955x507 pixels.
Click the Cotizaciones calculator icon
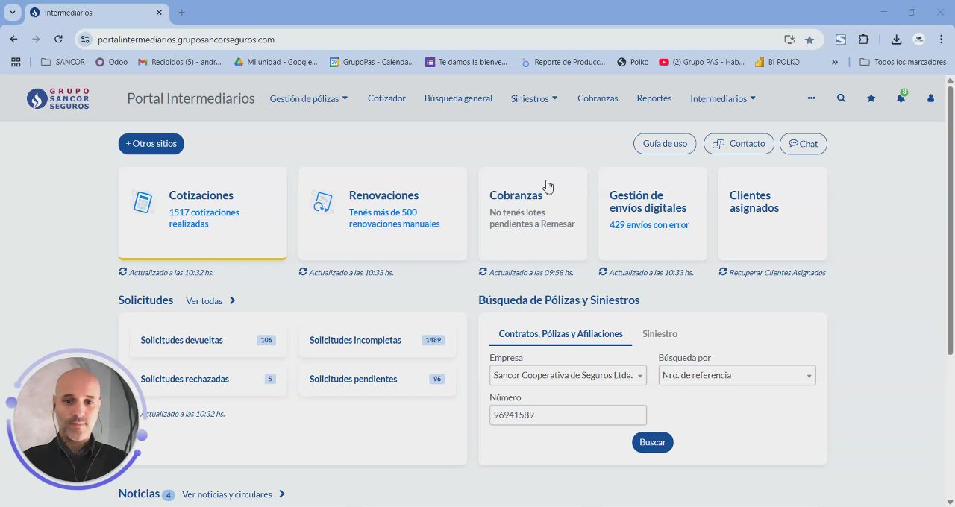[143, 202]
